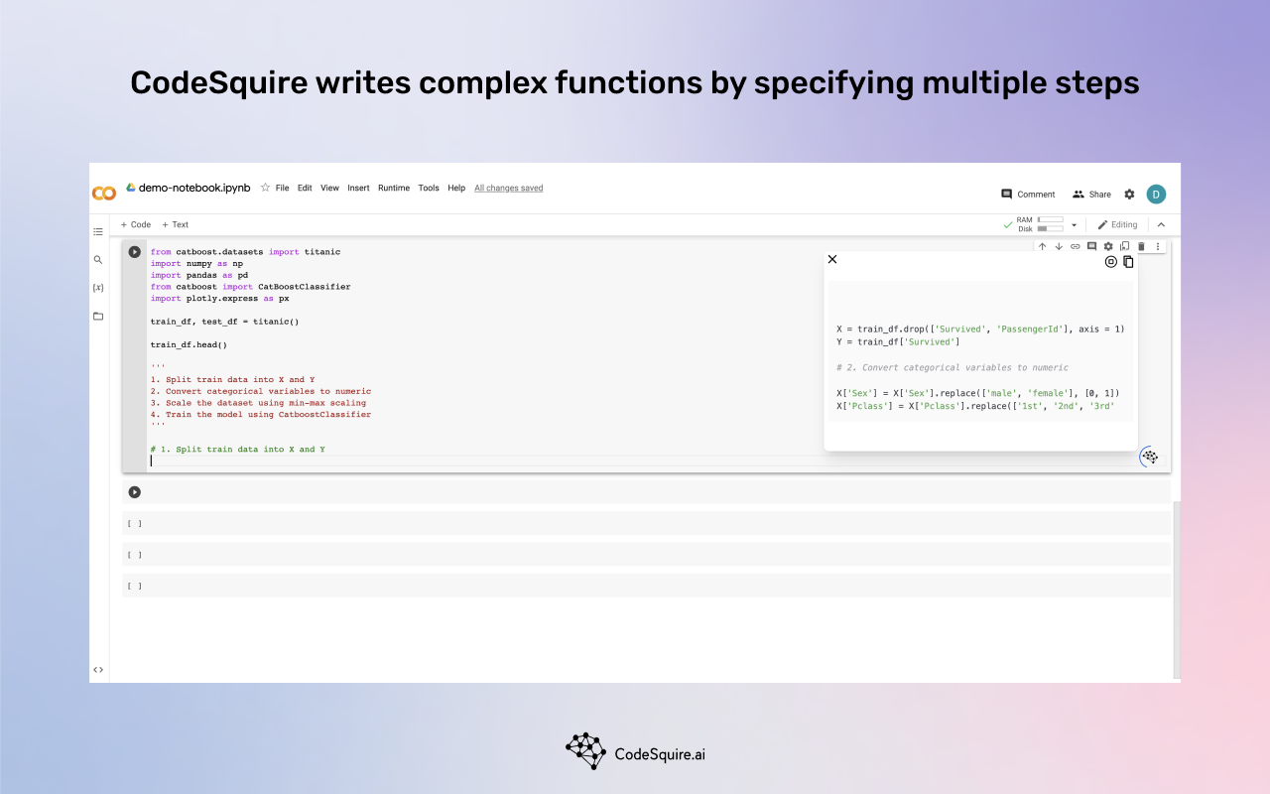Mirror cell in tab icon
This screenshot has height=794, width=1270.
tap(1124, 246)
